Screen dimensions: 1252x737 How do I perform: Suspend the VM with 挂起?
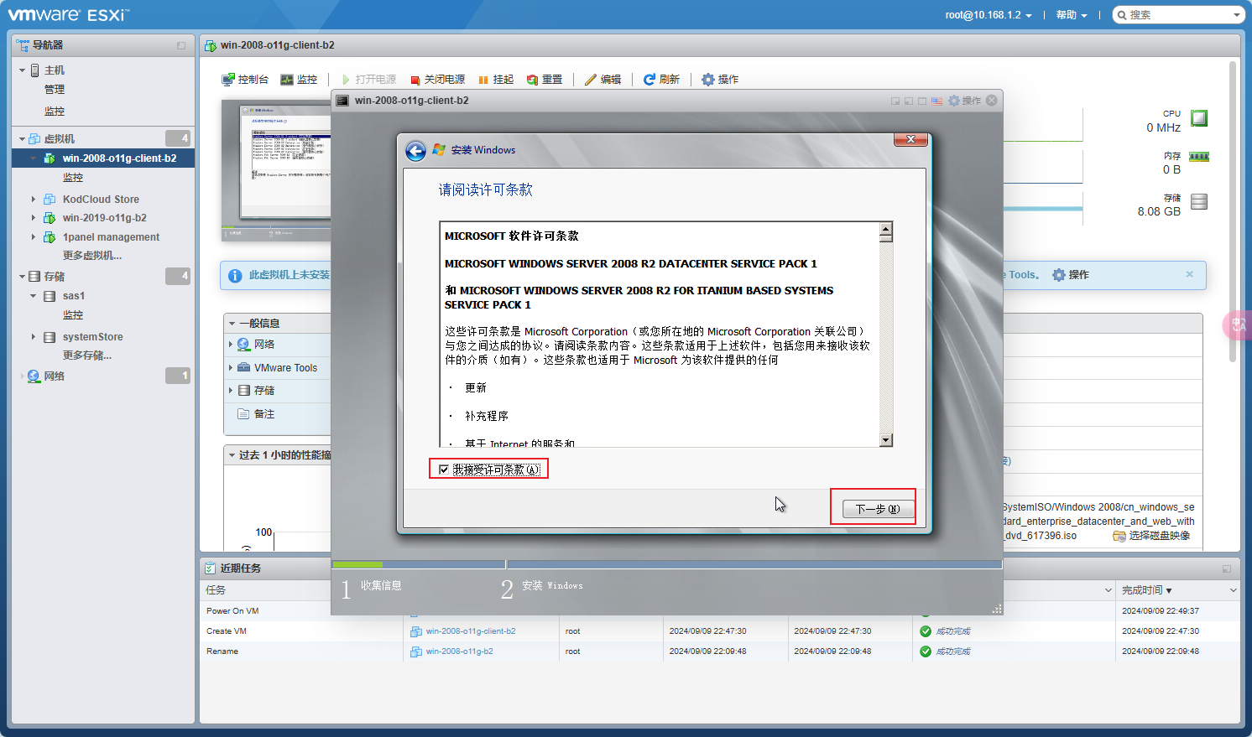(x=496, y=80)
